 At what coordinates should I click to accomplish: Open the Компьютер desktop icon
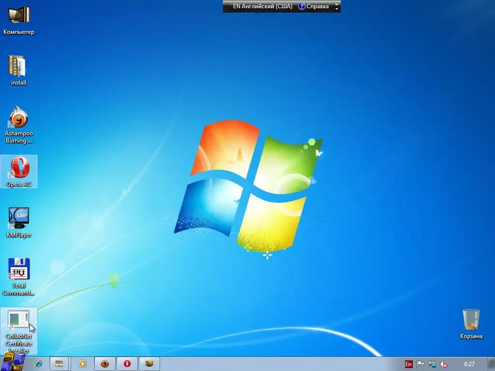click(19, 20)
